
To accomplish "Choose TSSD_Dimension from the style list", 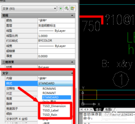I will pyautogui.click(x=54, y=106).
